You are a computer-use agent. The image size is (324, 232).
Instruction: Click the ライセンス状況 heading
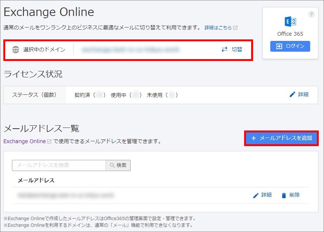point(33,74)
